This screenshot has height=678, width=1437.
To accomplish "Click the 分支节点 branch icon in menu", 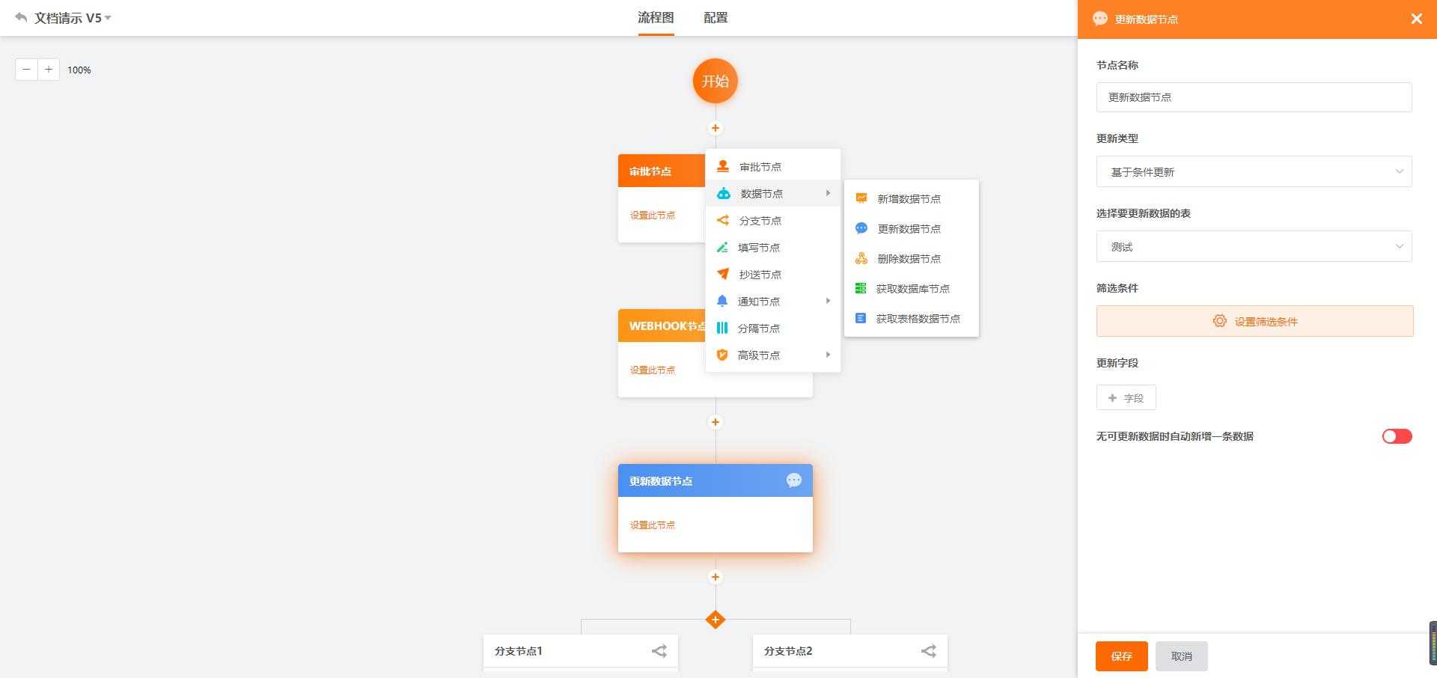I will 722,220.
